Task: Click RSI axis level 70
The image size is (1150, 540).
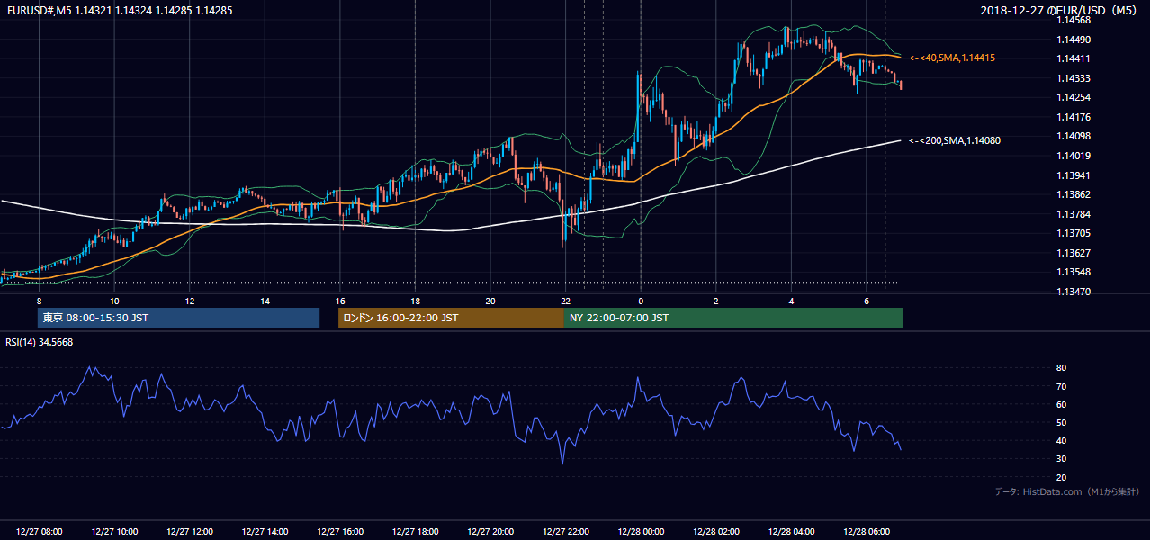Action: point(1062,386)
